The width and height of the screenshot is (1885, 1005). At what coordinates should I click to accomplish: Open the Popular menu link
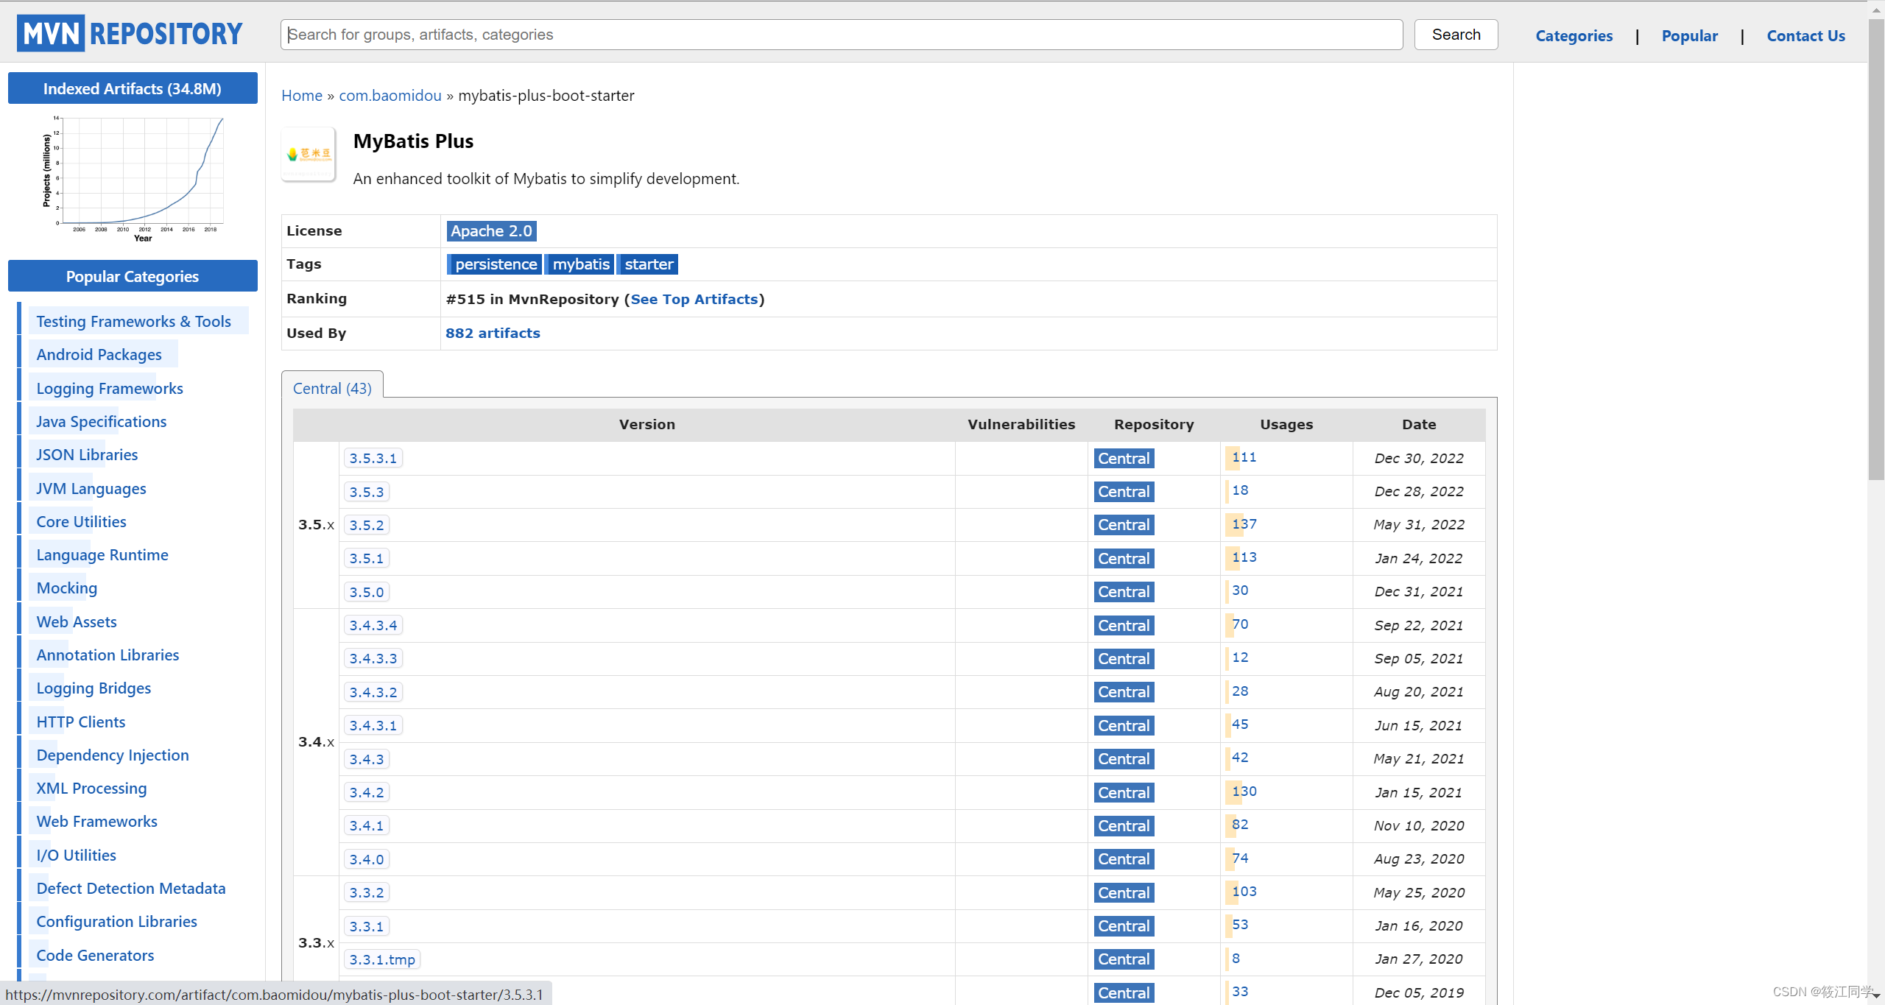[x=1689, y=35]
